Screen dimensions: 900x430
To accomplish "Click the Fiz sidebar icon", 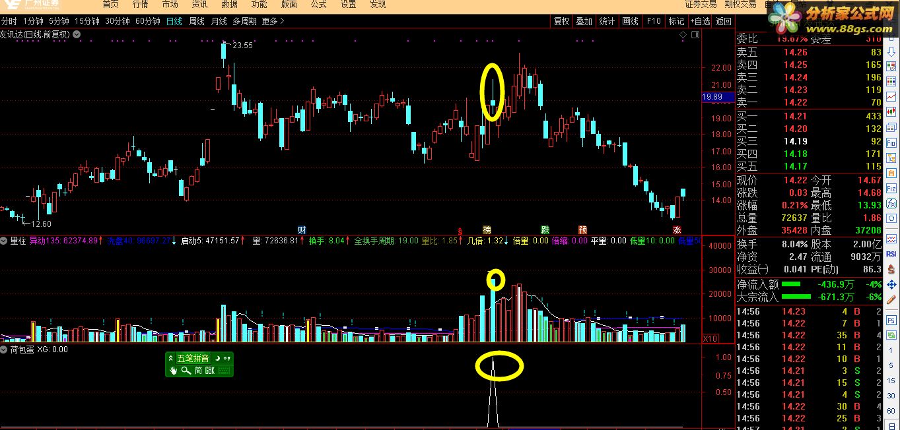I will (x=891, y=189).
